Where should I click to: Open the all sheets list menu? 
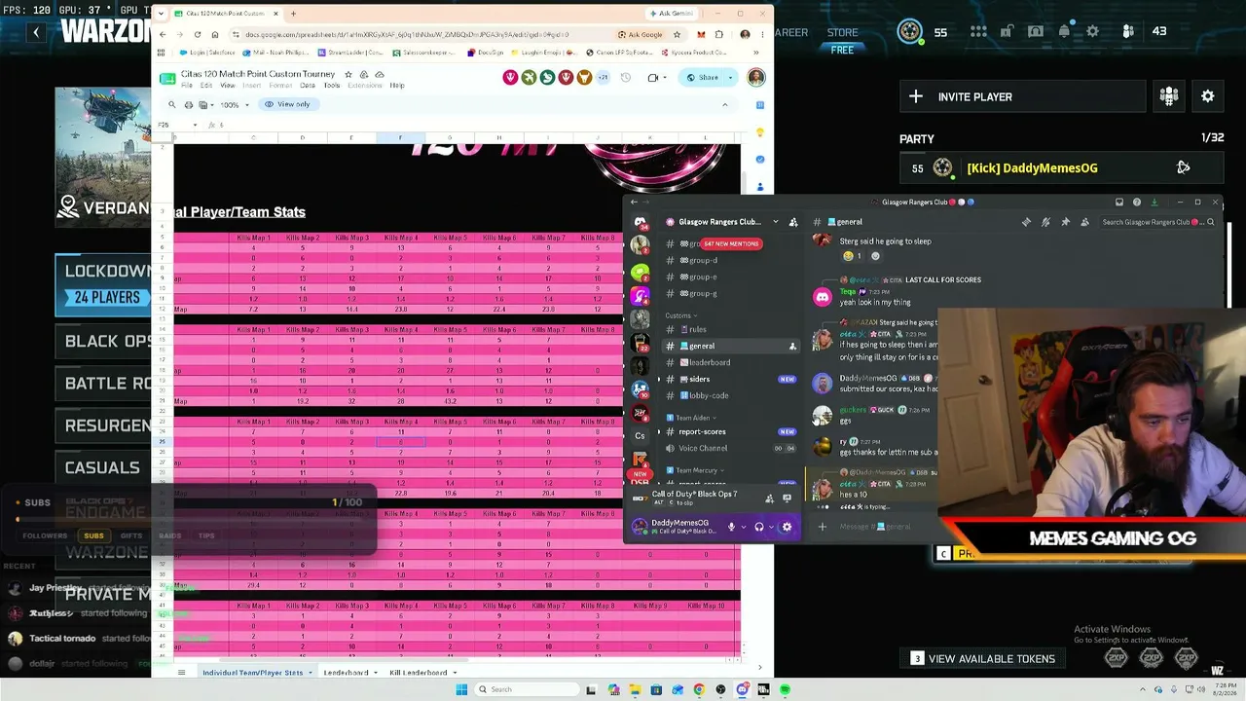tap(181, 673)
